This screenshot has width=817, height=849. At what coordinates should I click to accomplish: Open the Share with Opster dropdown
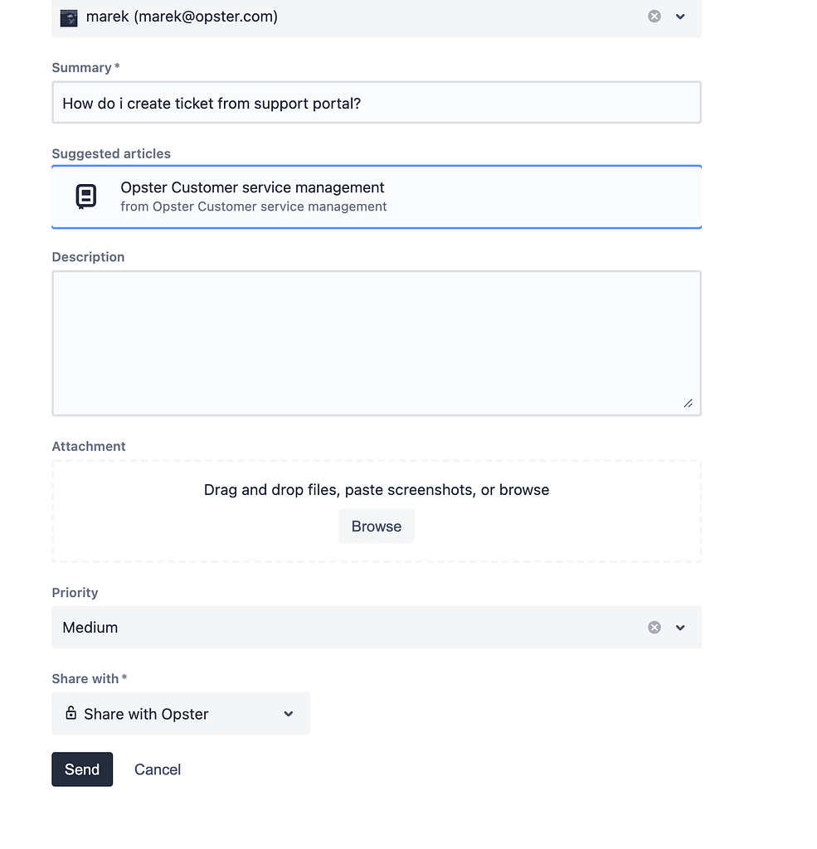point(181,714)
